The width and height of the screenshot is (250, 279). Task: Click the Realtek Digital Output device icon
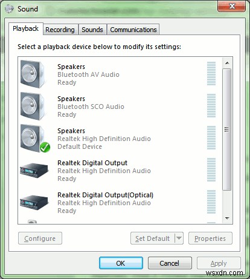click(x=34, y=171)
